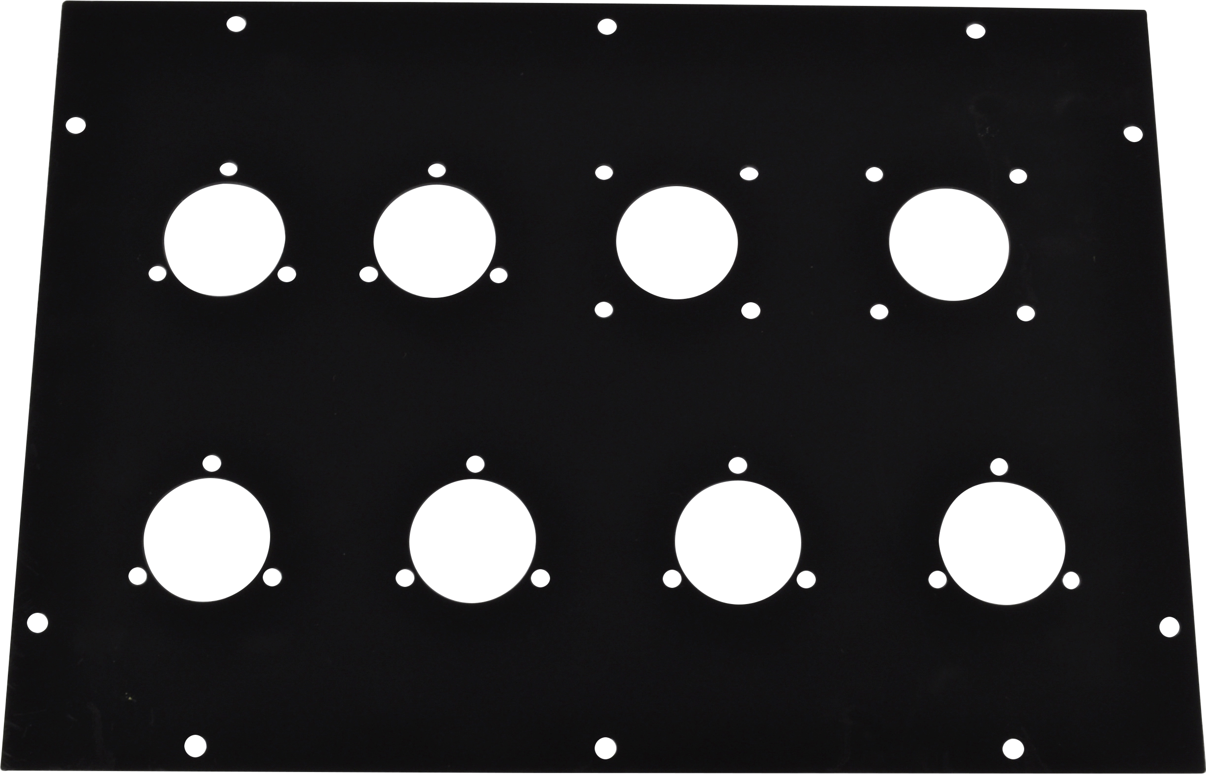Click the third large cutout in top row
The image size is (1206, 774).
677,243
